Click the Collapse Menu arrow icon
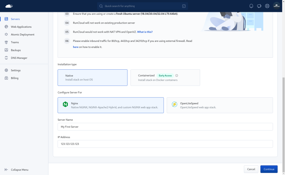This screenshot has height=175, width=285. point(6,170)
